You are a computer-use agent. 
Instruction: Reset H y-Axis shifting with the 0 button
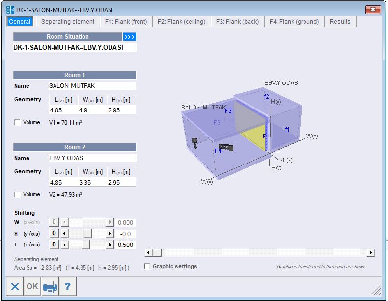tap(54, 233)
